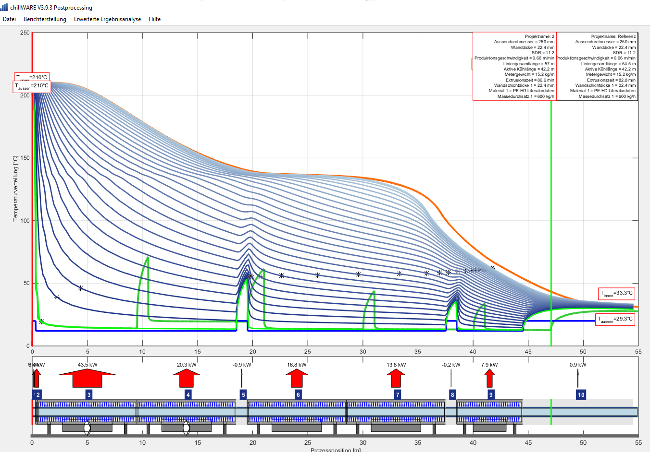Select the 13.8 kW red arrow

click(x=396, y=378)
